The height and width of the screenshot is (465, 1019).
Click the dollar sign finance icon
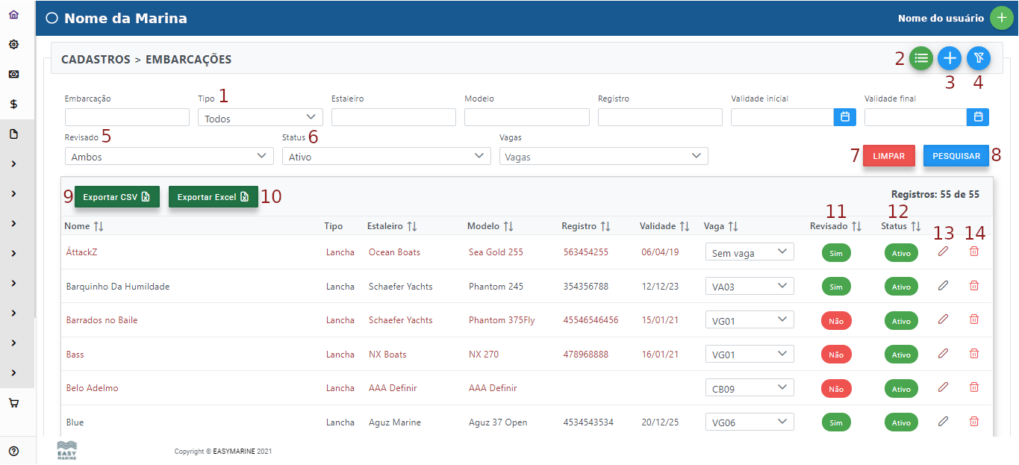[x=13, y=104]
